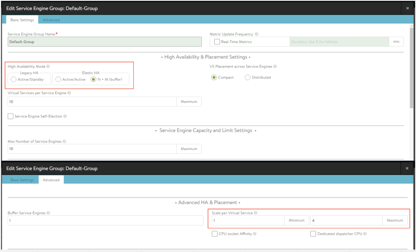The image size is (416, 252).
Task: Click help icon next to High Availability Mode
Action: 48,66
